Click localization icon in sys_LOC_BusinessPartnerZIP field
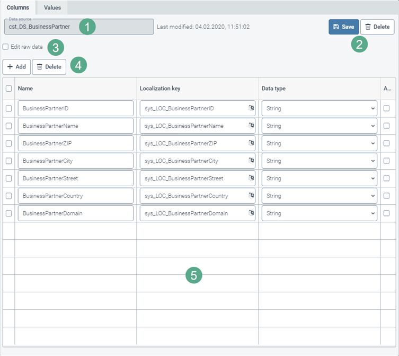 click(x=251, y=143)
